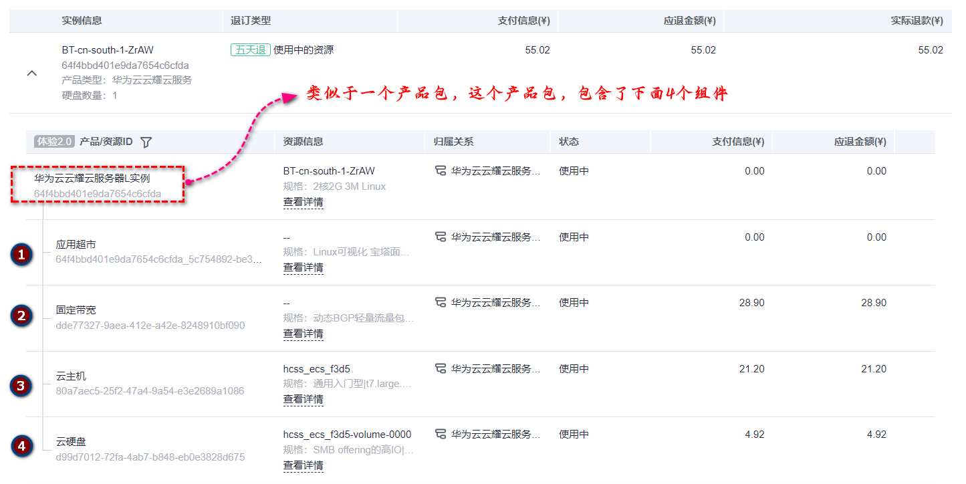This screenshot has height=484, width=966.
Task: Click 产品类型：华为云云耀云服务 text
Action: pyautogui.click(x=127, y=80)
